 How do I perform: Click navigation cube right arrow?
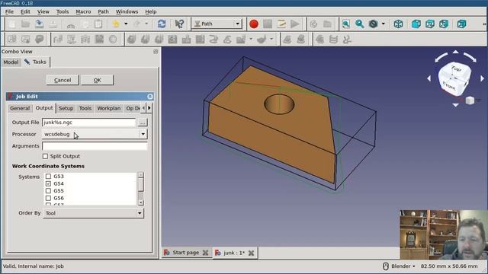tap(482, 78)
